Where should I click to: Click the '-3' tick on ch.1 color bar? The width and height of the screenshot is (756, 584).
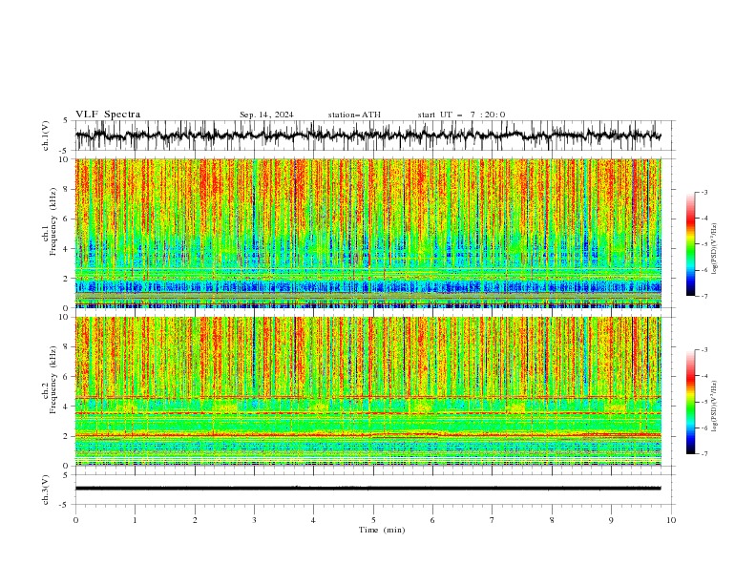(703, 192)
